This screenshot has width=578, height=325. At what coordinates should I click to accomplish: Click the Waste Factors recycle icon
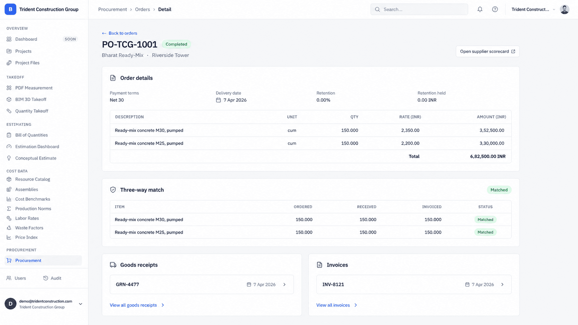9,228
